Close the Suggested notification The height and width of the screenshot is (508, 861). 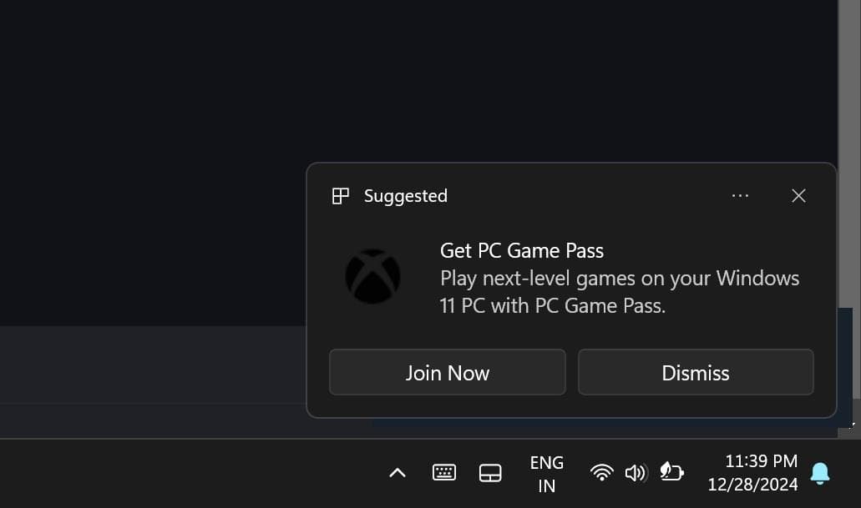click(798, 195)
